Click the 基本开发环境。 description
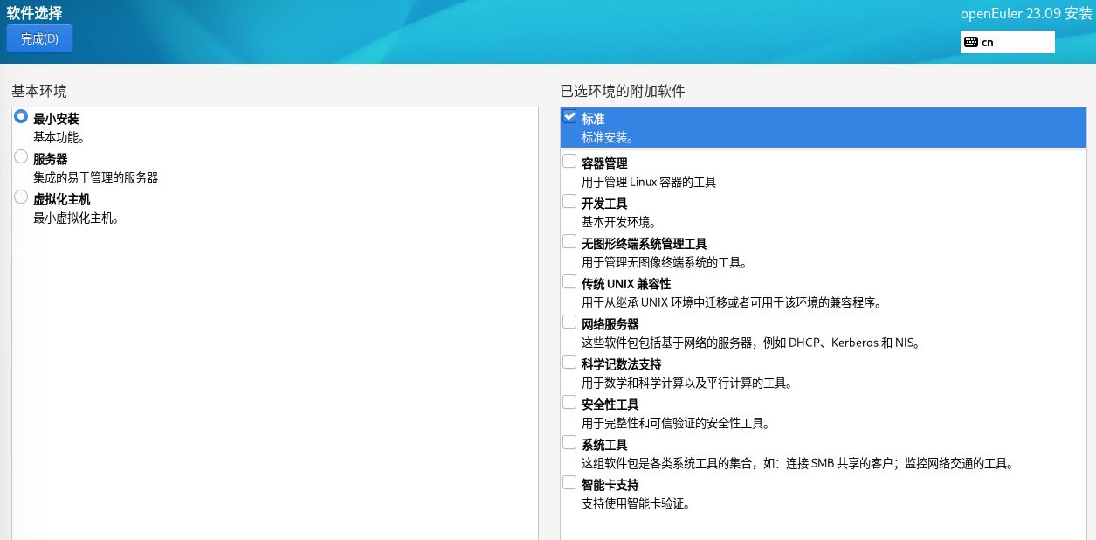Viewport: 1096px width, 540px height. 619,222
